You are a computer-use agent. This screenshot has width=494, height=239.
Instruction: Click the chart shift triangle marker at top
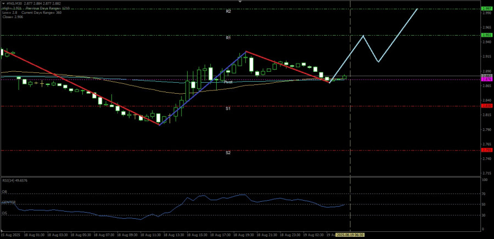point(240,1)
